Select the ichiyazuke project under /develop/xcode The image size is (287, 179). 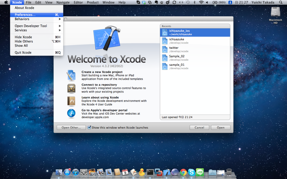coord(195,41)
